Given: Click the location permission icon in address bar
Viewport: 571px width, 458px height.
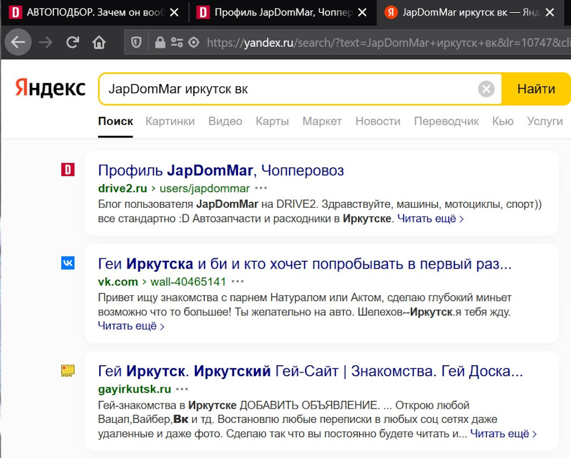Looking at the screenshot, I should click(x=194, y=43).
